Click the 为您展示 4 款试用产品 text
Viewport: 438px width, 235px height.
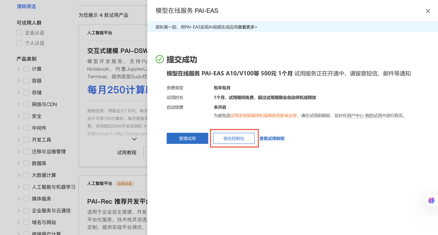tap(103, 15)
